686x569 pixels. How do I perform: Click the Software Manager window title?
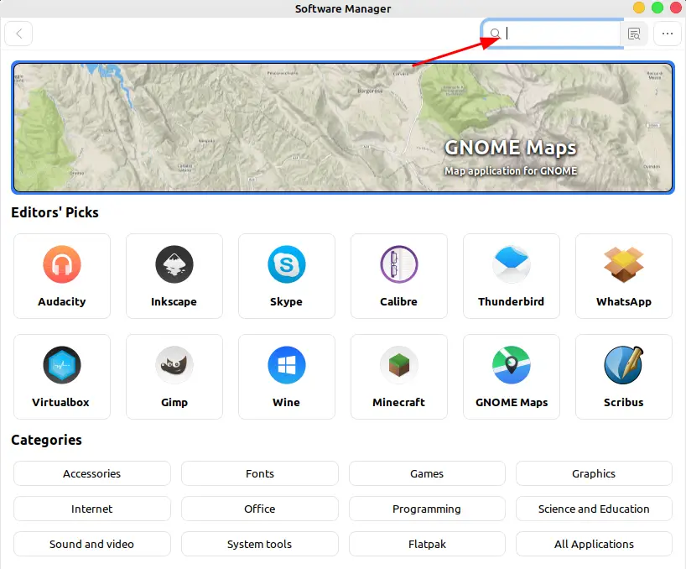tap(343, 8)
